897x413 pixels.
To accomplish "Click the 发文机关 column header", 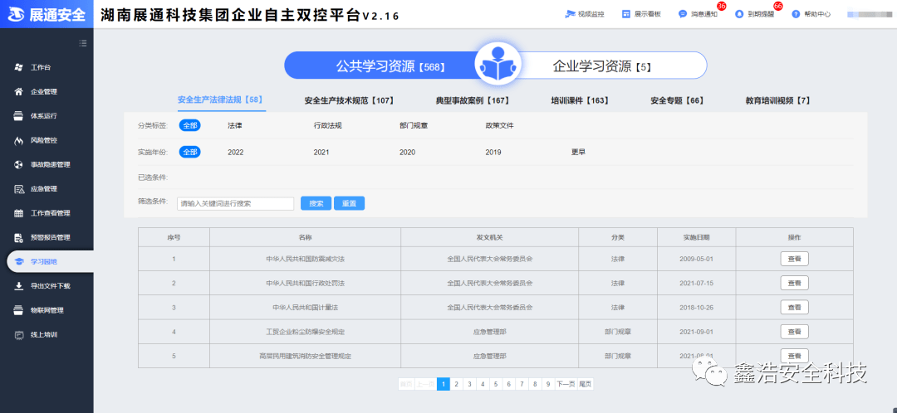I will (490, 237).
